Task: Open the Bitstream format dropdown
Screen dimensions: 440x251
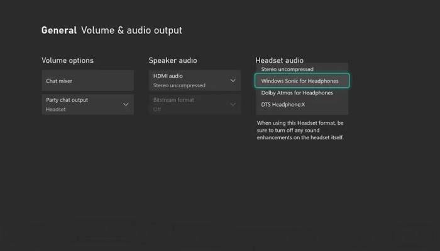Action: pyautogui.click(x=195, y=105)
